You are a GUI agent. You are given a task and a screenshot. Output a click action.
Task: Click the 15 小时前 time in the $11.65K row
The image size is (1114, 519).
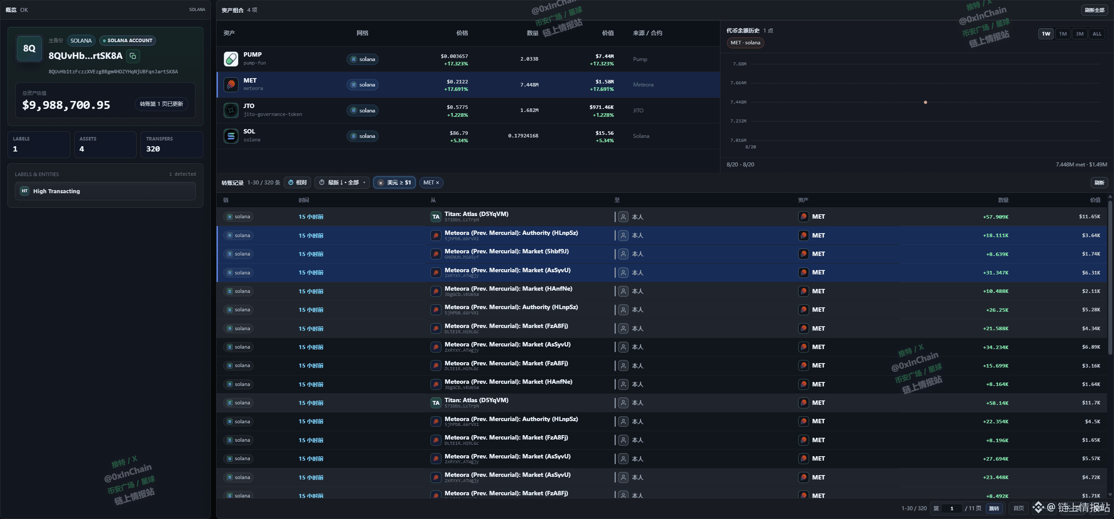coord(311,216)
